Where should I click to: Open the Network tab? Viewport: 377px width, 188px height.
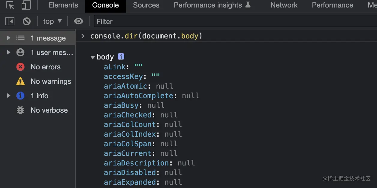284,5
